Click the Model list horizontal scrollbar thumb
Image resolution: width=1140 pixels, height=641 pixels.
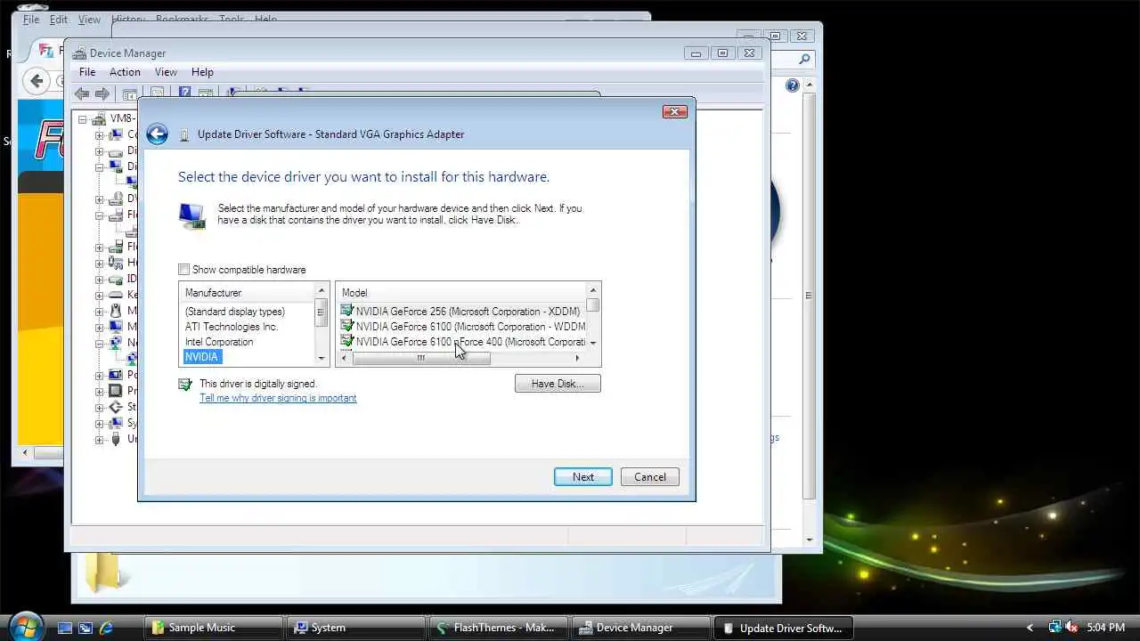pos(421,359)
